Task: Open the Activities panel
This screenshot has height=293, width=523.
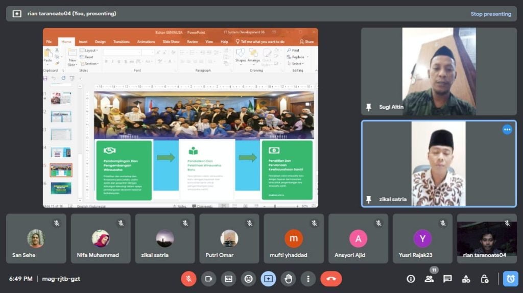Action: (x=466, y=279)
